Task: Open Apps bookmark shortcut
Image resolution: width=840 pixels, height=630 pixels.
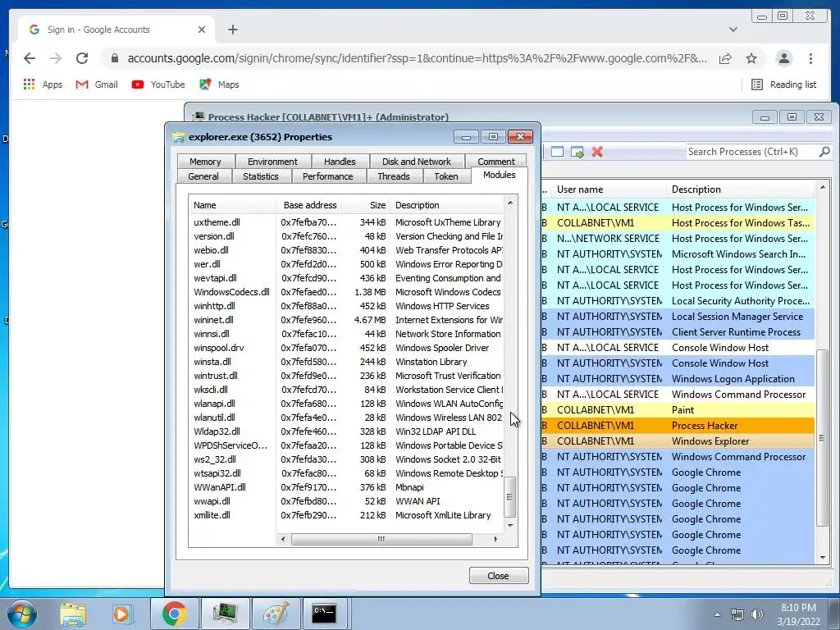Action: 43,84
